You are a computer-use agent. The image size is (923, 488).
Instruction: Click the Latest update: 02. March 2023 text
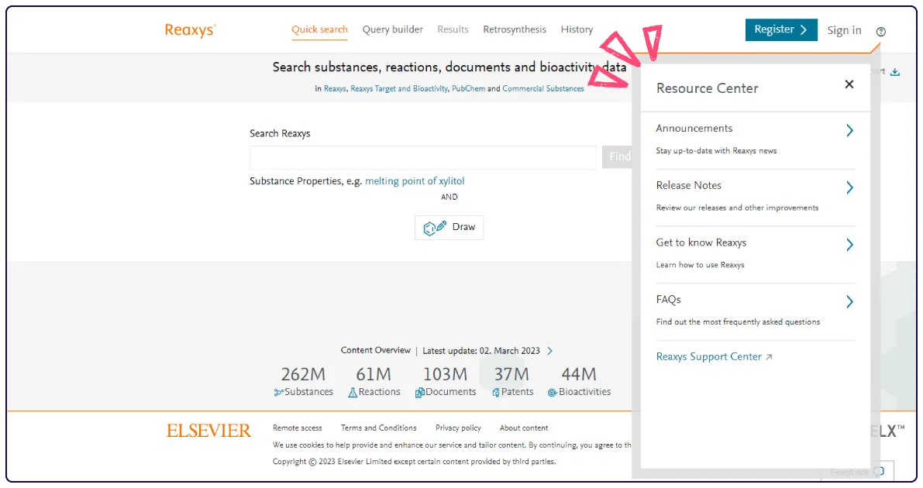[481, 351]
